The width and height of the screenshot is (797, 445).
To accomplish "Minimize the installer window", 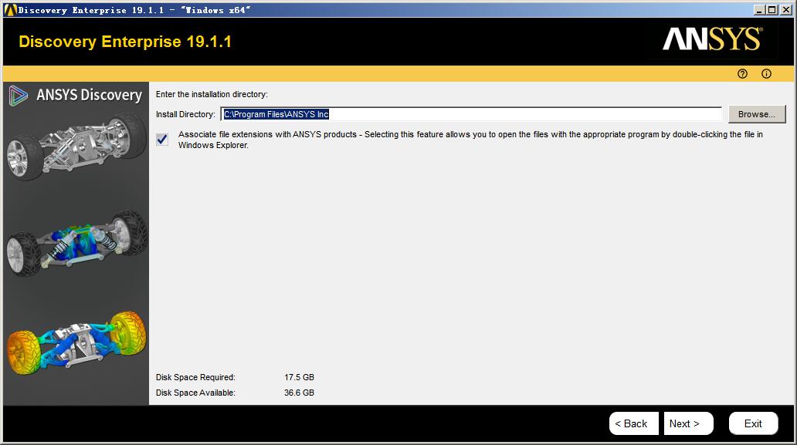I will [759, 10].
